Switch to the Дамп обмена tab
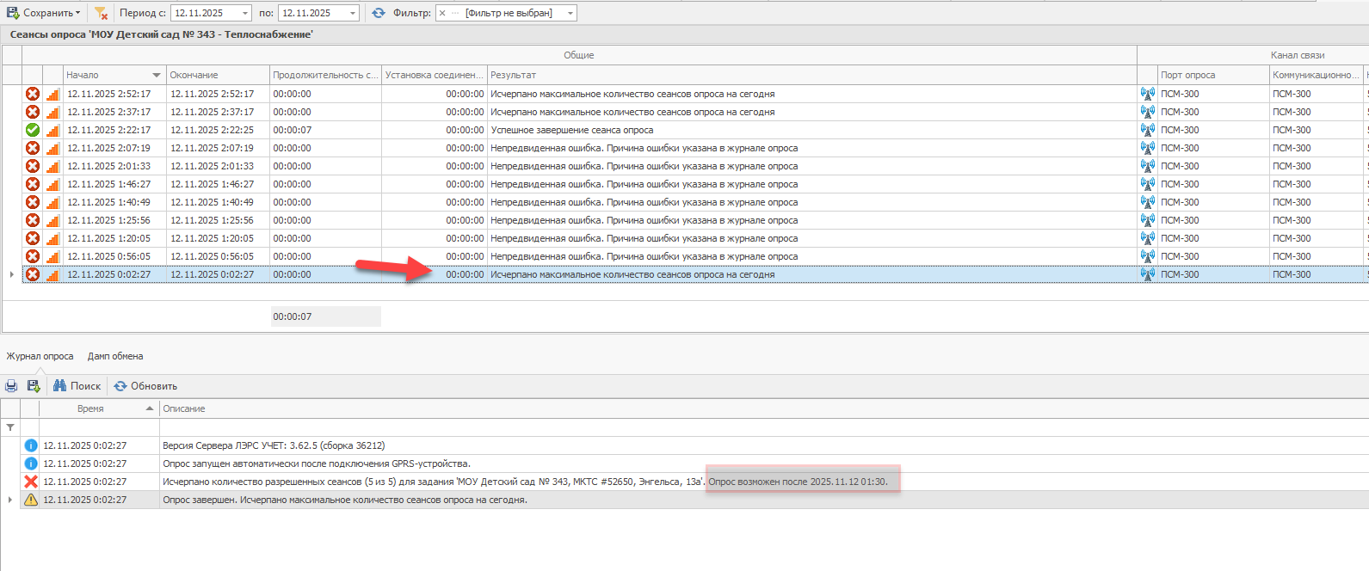The width and height of the screenshot is (1369, 571). [115, 356]
